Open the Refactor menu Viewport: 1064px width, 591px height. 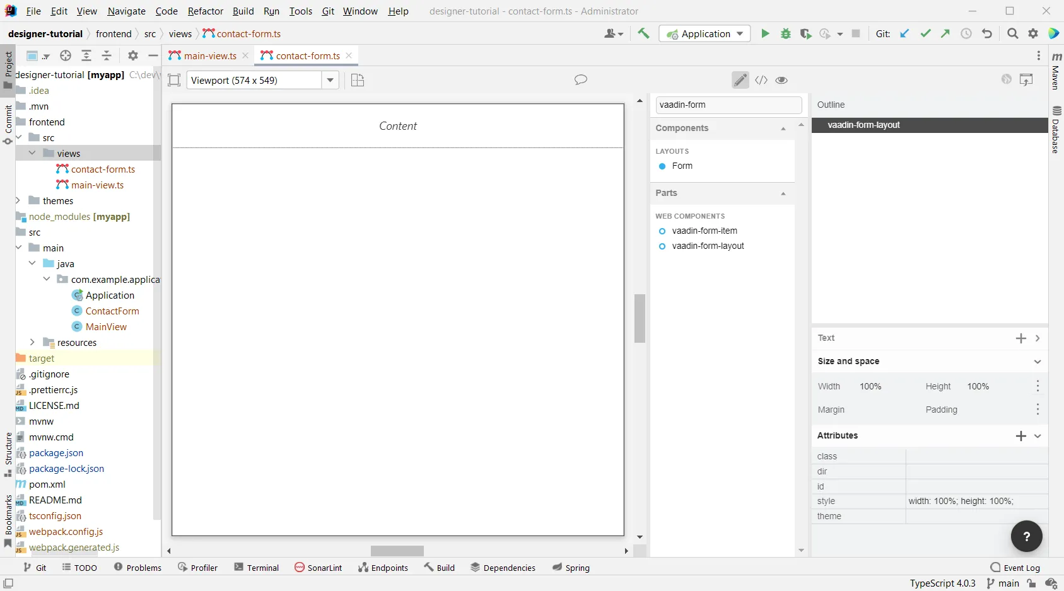click(x=206, y=11)
